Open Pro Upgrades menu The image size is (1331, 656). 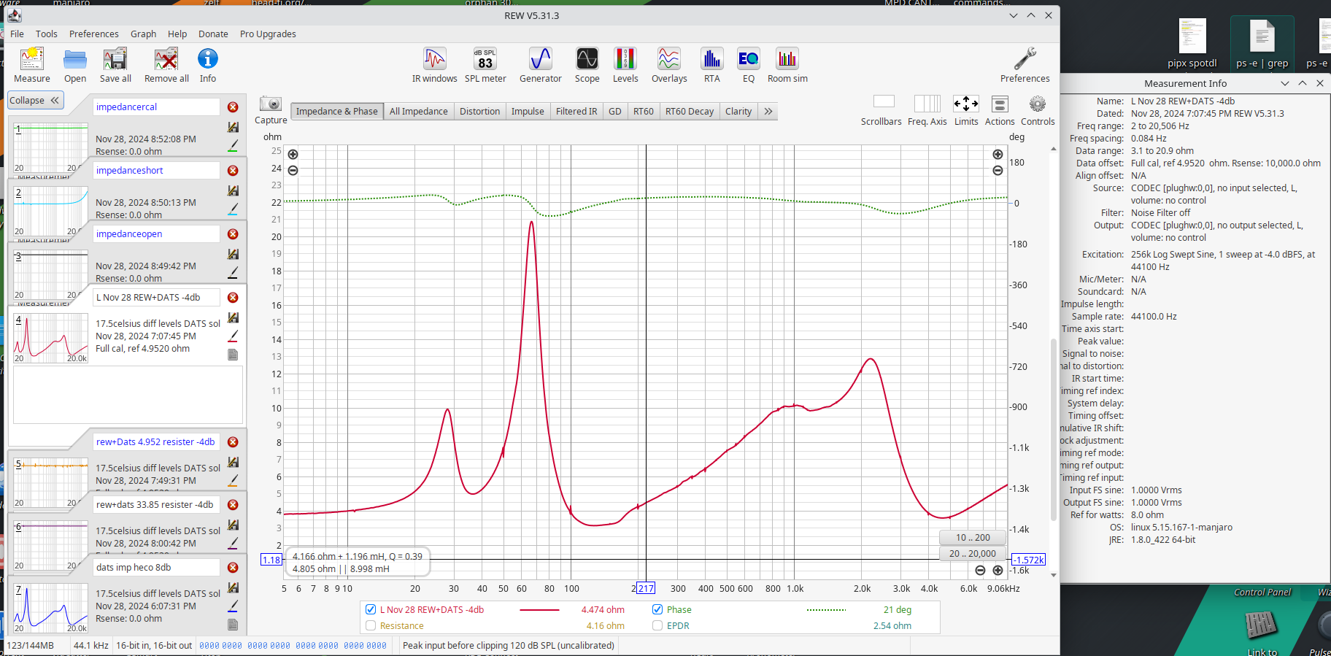[268, 34]
